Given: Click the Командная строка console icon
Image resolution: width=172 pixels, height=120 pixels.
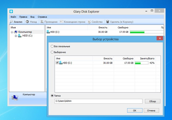Looking at the screenshot, I should pos(62,22).
